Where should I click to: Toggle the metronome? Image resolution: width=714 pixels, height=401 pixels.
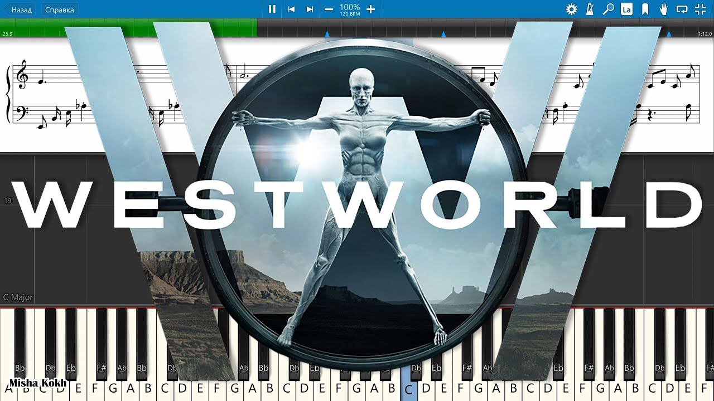[x=590, y=9]
